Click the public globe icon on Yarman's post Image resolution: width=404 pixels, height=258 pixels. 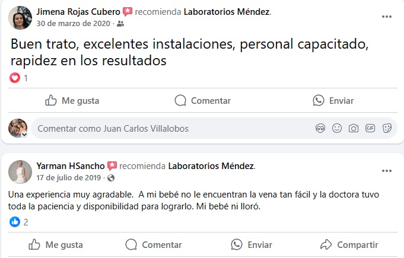tap(111, 178)
